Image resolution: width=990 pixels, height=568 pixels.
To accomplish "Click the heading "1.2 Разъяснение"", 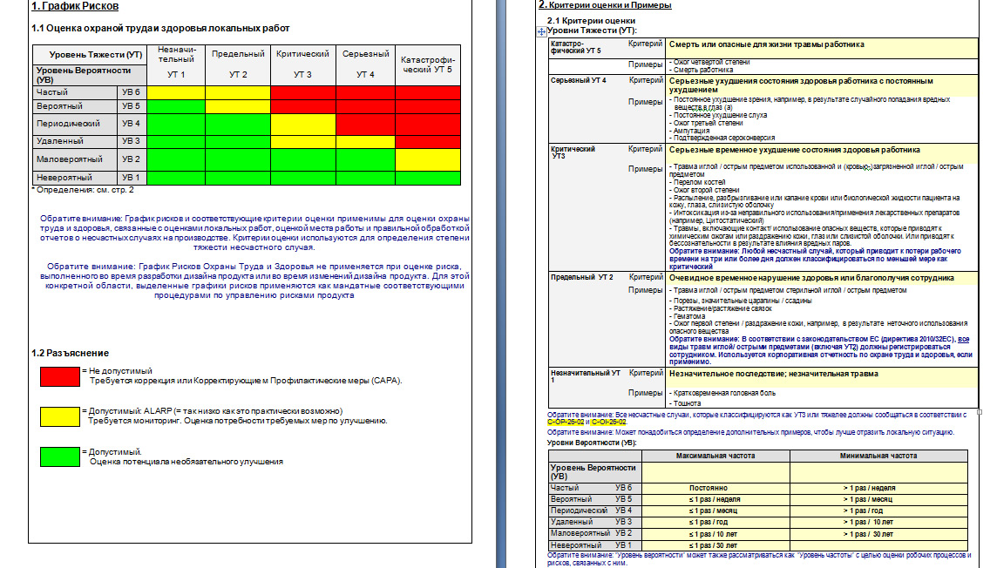I will point(70,354).
